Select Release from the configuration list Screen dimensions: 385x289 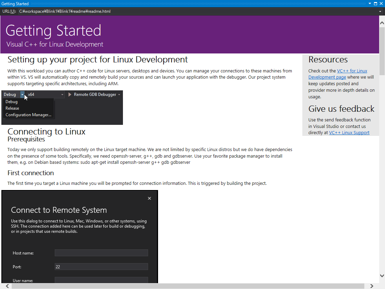pyautogui.click(x=12, y=108)
